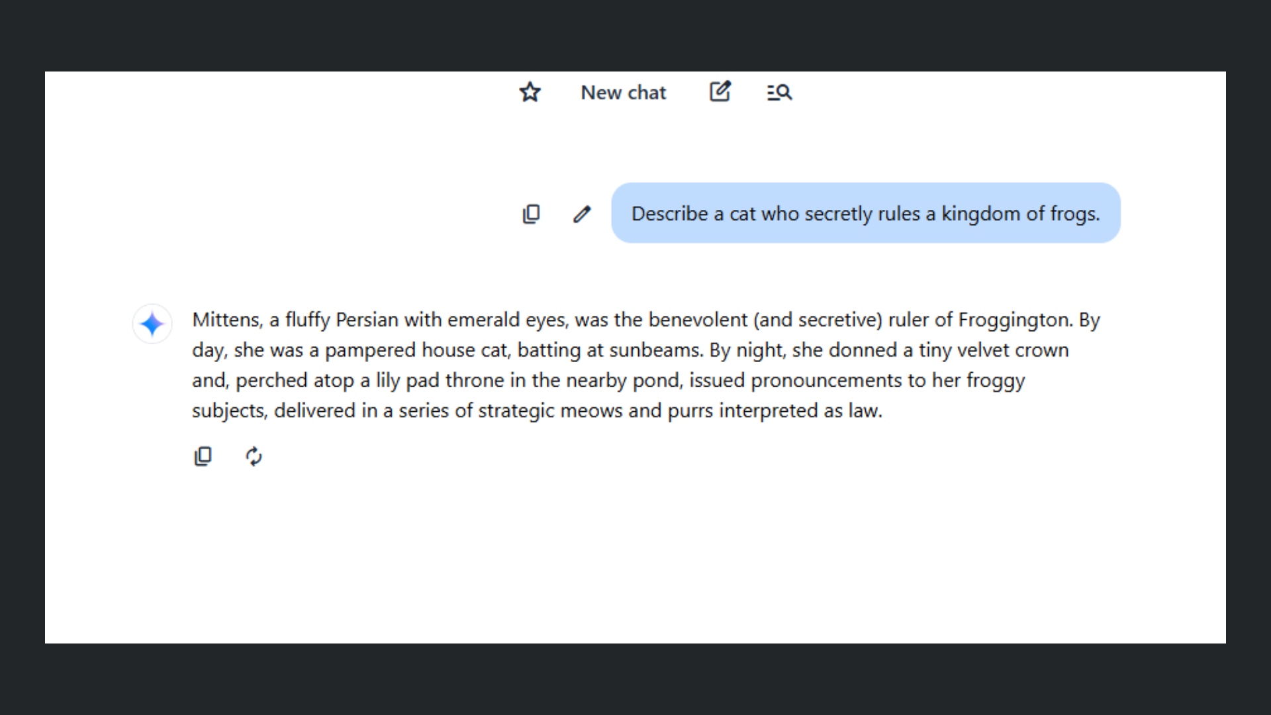Click the "New chat" title
Image resolution: width=1271 pixels, height=715 pixels.
pos(623,93)
